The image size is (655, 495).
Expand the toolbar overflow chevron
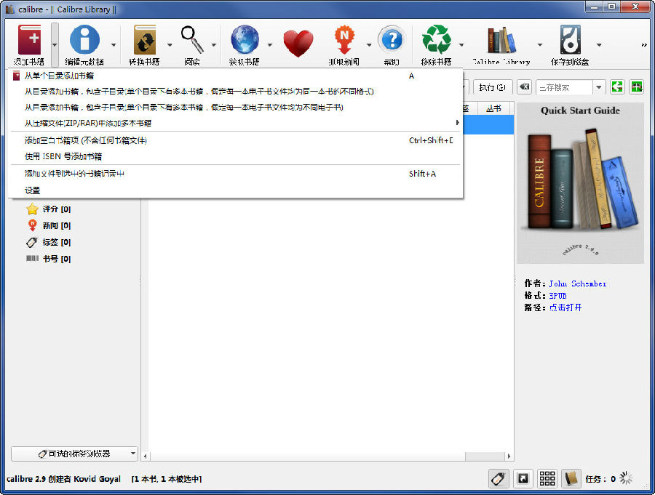tap(644, 44)
